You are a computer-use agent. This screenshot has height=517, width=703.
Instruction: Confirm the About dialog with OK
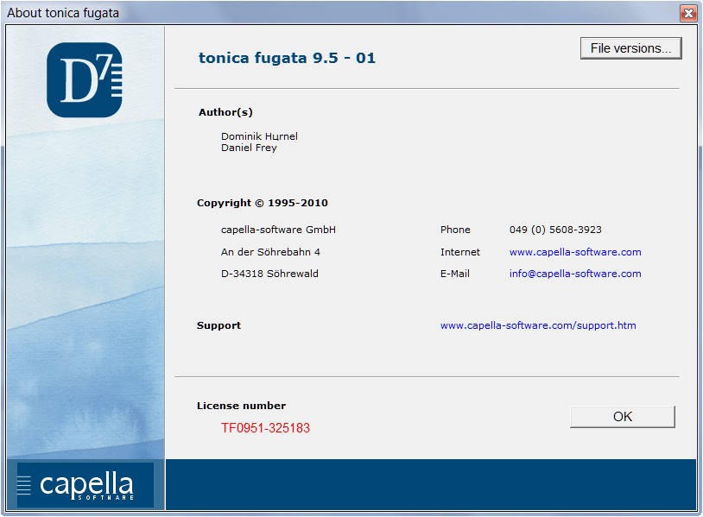pos(623,417)
